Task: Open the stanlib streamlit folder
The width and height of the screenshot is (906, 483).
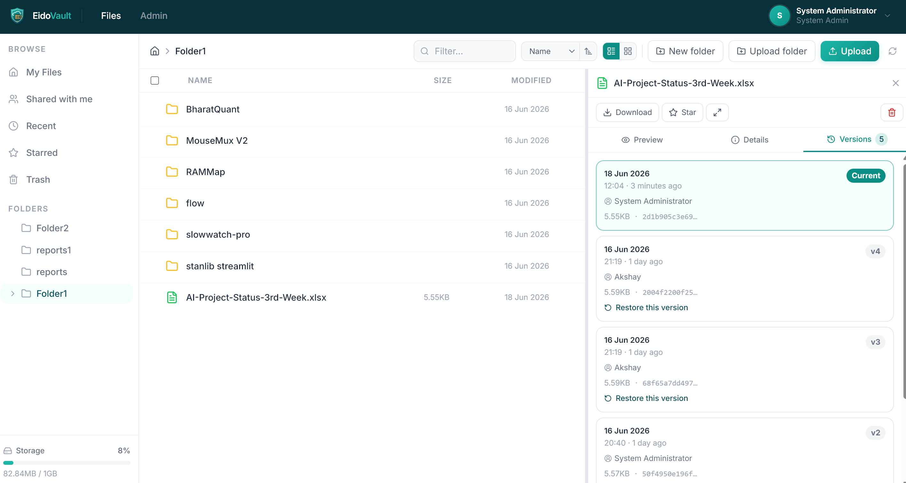Action: pyautogui.click(x=362, y=266)
